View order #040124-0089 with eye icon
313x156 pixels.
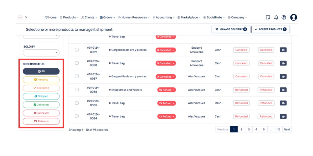(x=283, y=50)
